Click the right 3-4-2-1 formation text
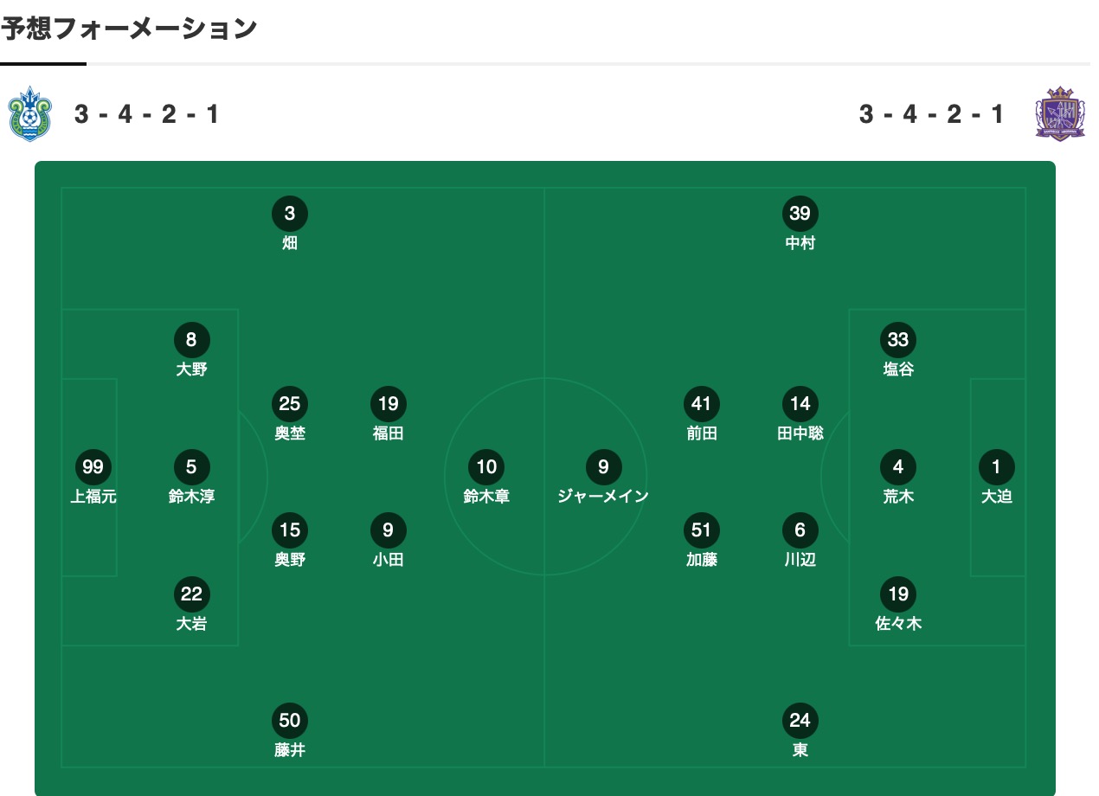Image resolution: width=1099 pixels, height=796 pixels. [931, 114]
